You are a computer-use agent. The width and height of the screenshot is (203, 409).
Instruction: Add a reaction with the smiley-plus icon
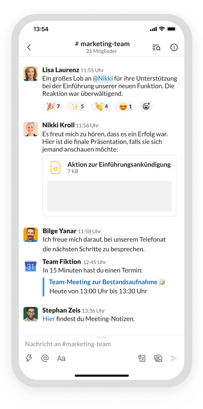pos(146,106)
